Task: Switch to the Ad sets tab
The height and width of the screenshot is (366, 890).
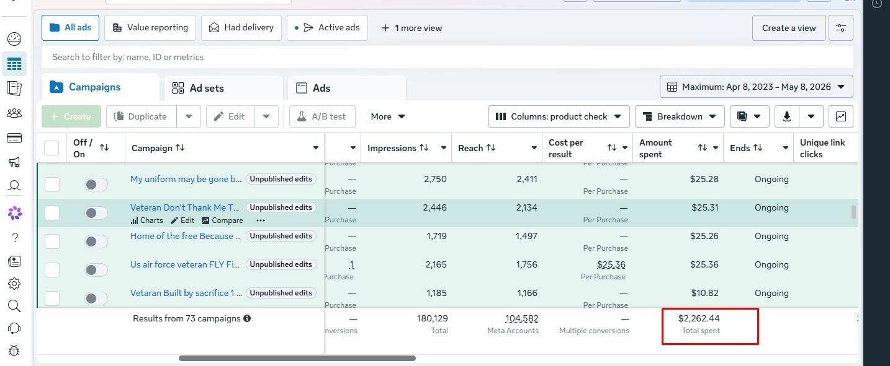Action: pyautogui.click(x=223, y=88)
